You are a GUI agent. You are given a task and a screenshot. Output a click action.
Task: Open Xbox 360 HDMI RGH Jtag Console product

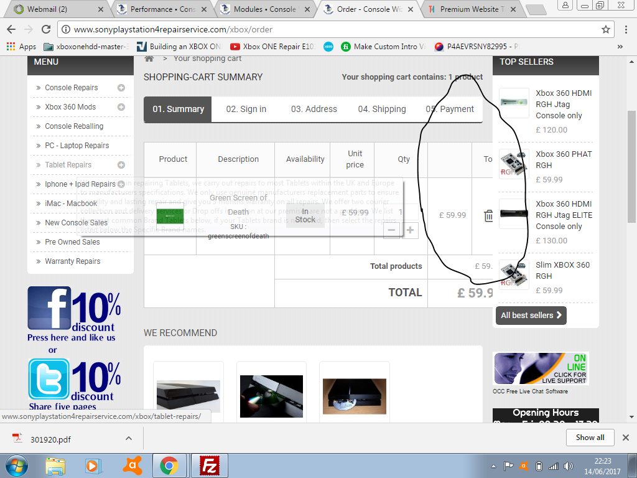[564, 105]
